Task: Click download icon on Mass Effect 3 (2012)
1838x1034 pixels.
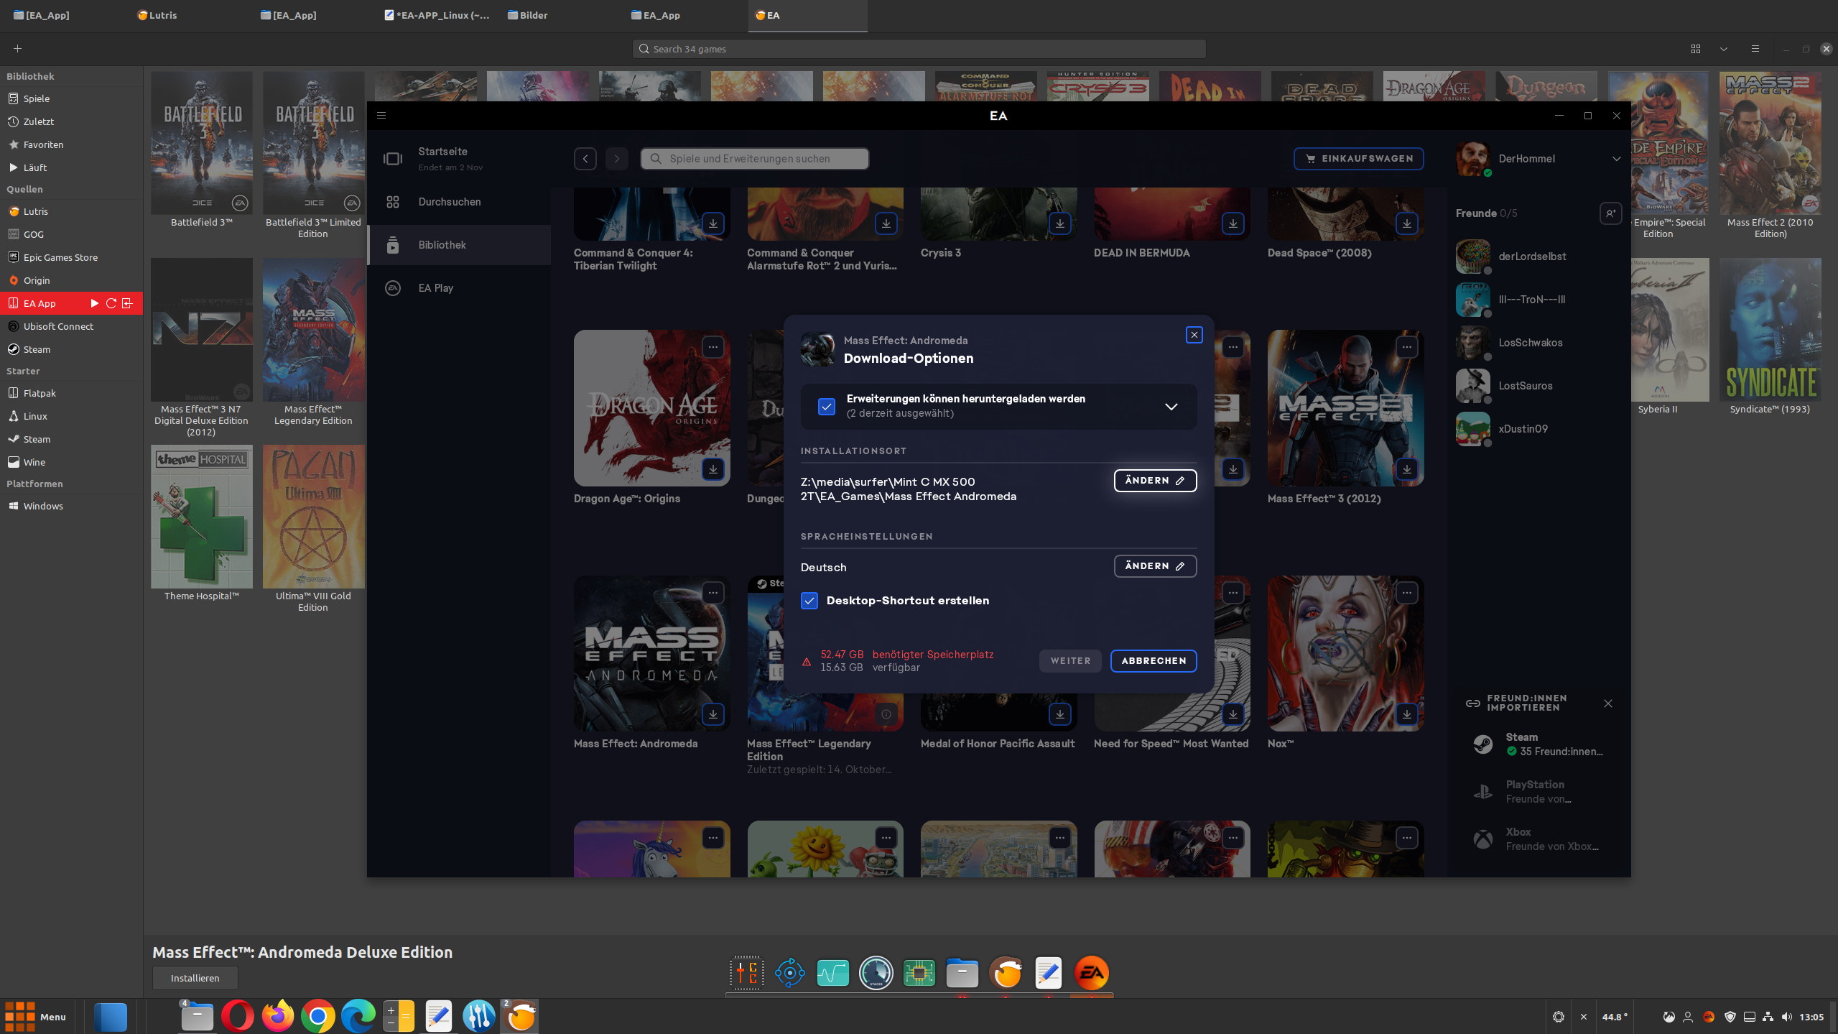Action: pos(1406,469)
